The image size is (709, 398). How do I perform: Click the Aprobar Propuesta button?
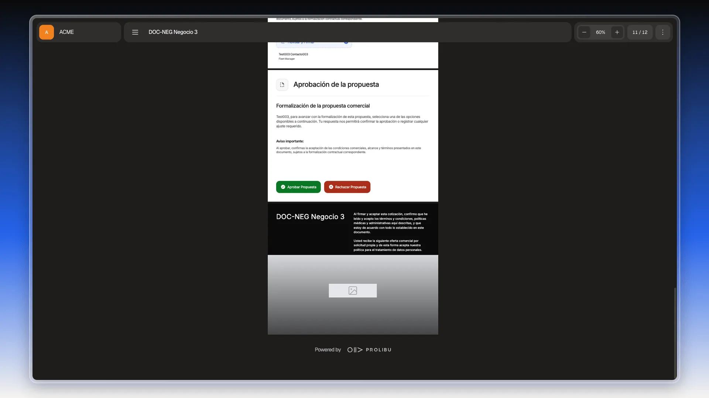(298, 187)
